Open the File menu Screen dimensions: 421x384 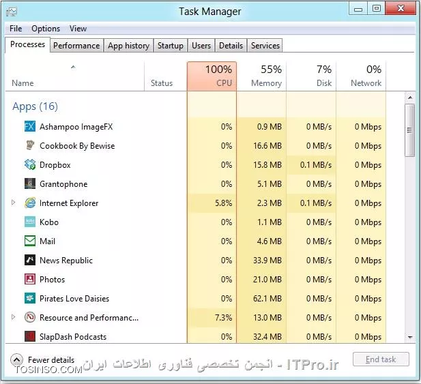click(x=16, y=29)
